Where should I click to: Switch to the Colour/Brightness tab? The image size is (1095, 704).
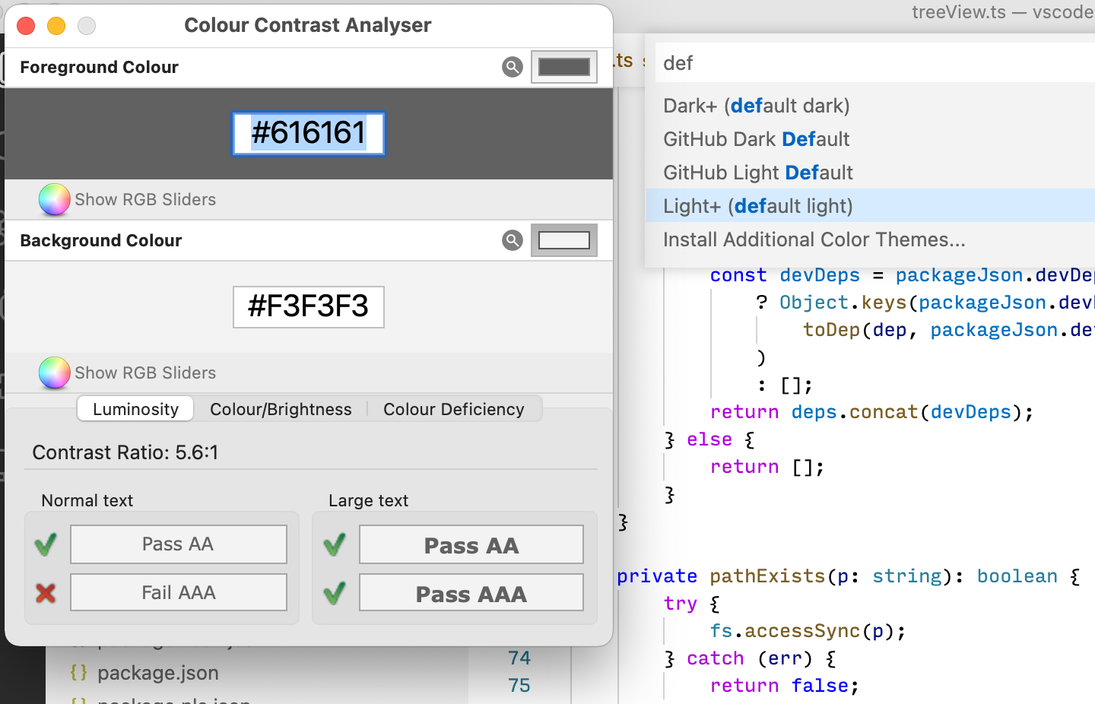click(x=281, y=409)
